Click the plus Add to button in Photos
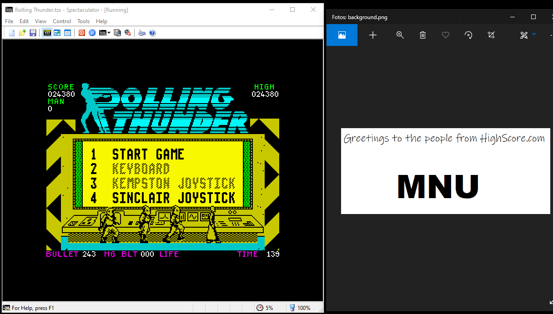The image size is (553, 314). [x=373, y=35]
